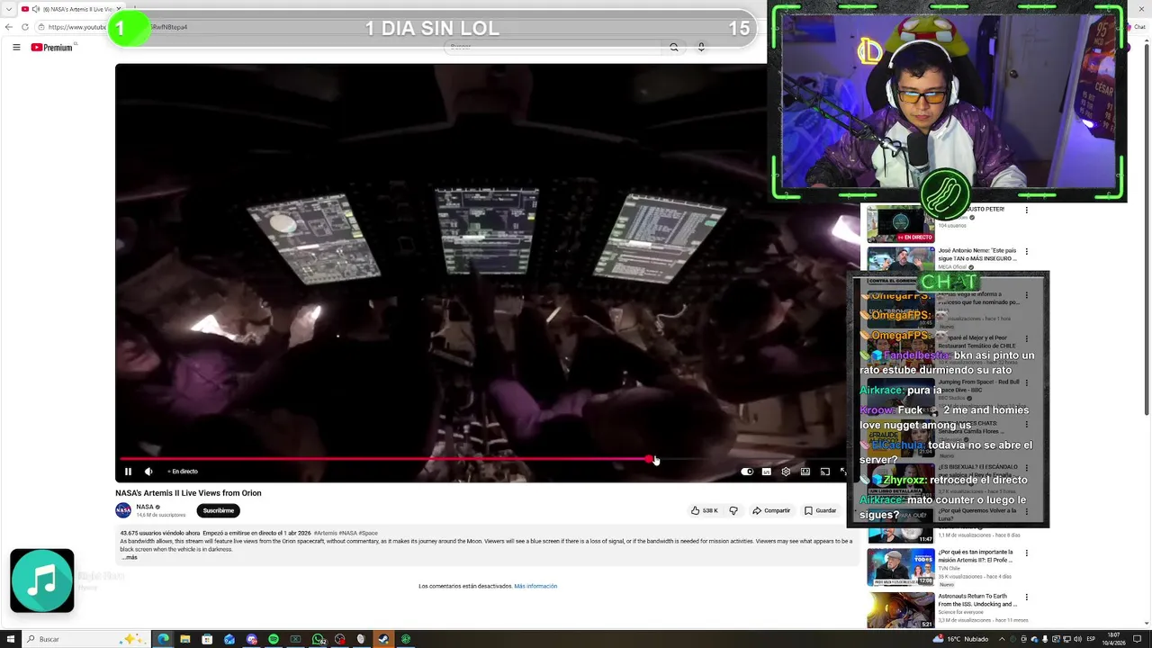Viewport: 1152px width, 648px height.
Task: Open Steam from the taskbar
Action: pos(383,639)
